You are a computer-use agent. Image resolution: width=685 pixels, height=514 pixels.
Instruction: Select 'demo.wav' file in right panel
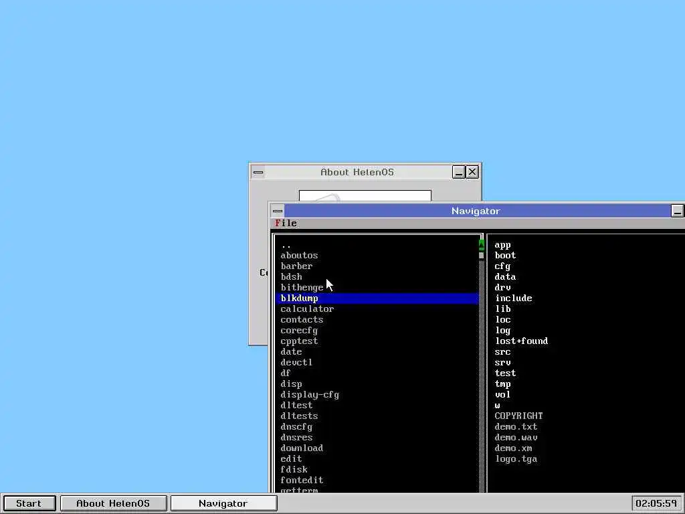click(516, 438)
